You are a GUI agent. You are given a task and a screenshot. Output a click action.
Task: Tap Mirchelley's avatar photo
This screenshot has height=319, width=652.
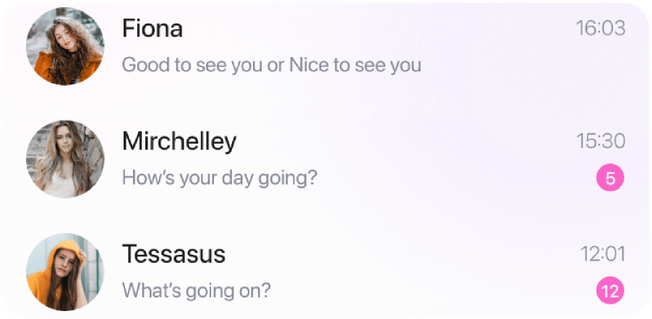pos(65,159)
